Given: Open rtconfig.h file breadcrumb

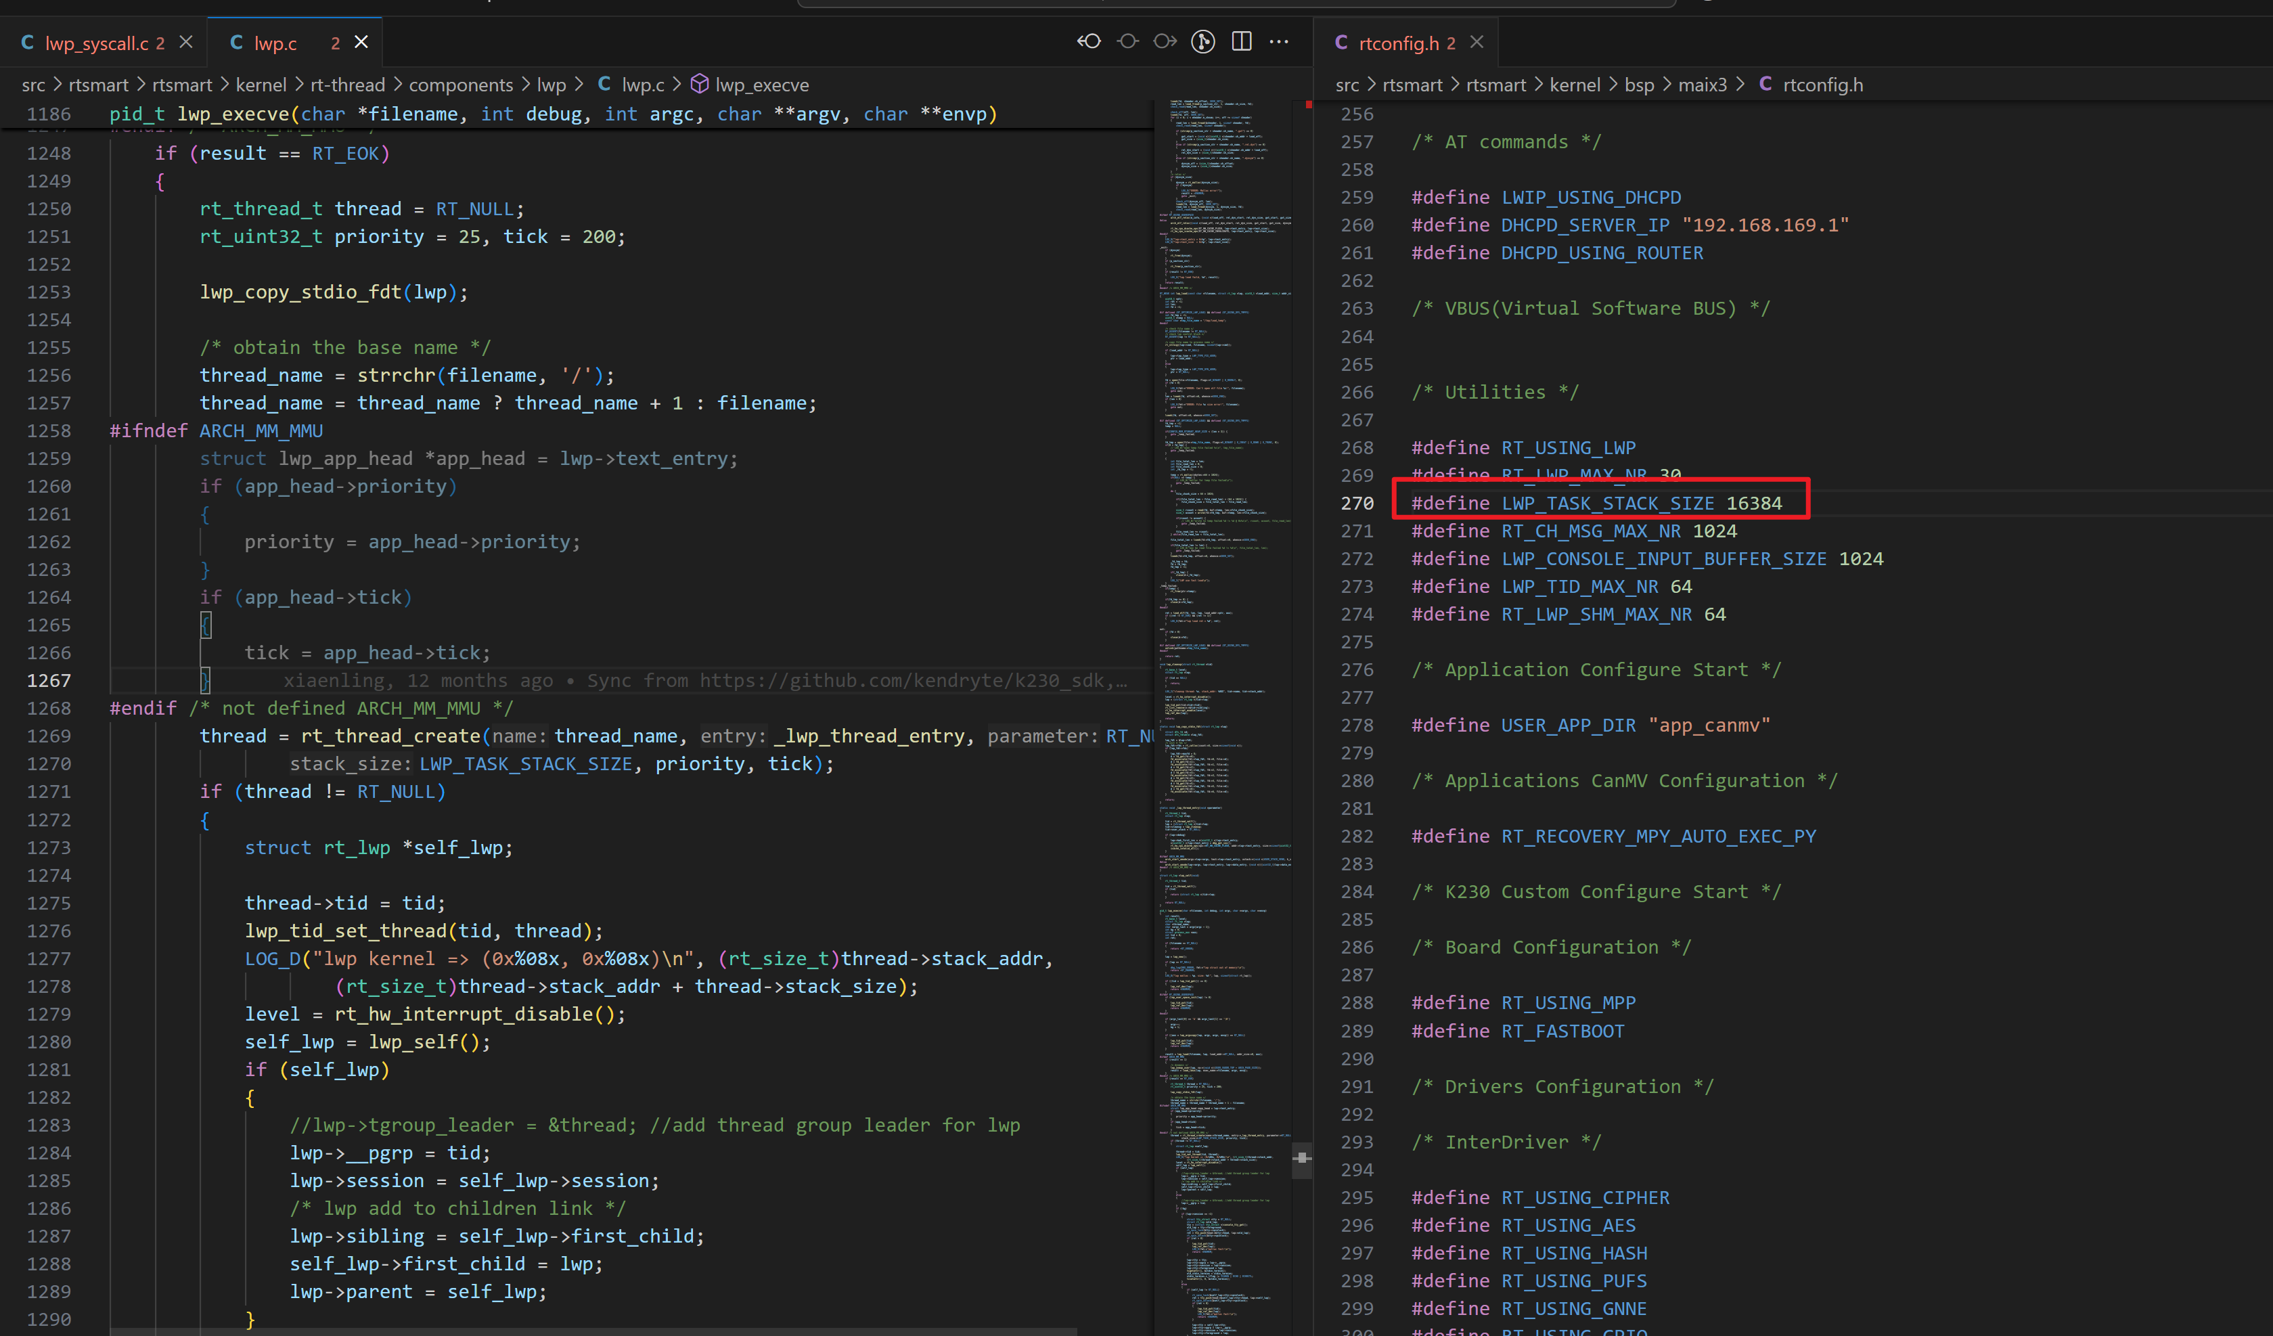Looking at the screenshot, I should 1811,85.
